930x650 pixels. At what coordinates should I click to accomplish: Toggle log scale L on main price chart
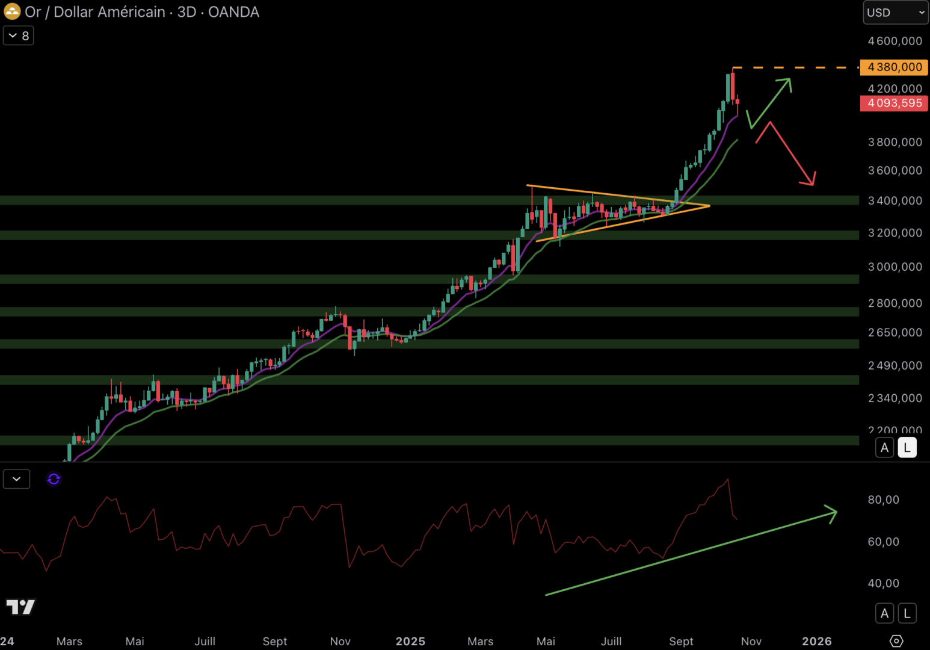point(907,448)
